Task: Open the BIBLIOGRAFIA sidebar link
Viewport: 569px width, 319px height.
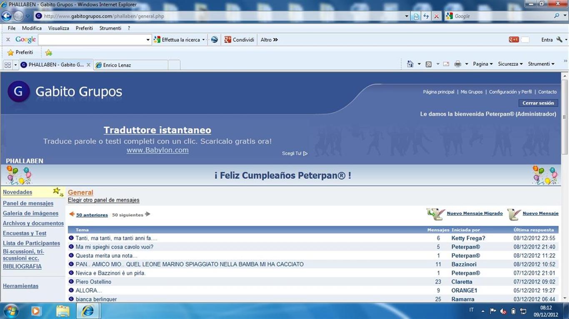Action: pyautogui.click(x=22, y=267)
